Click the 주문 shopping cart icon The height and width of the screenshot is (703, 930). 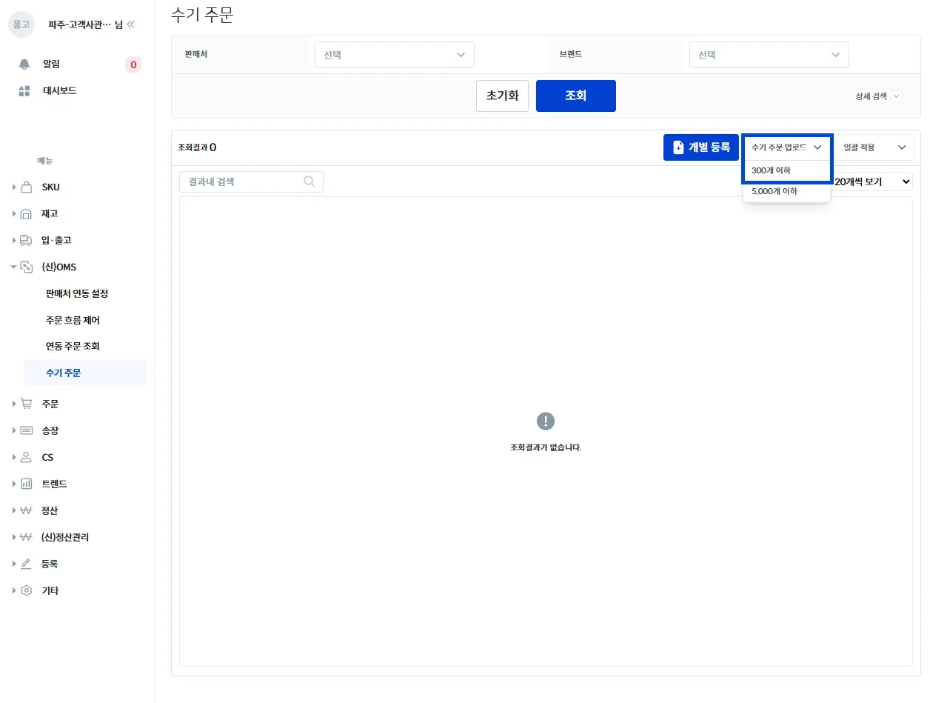tap(26, 404)
